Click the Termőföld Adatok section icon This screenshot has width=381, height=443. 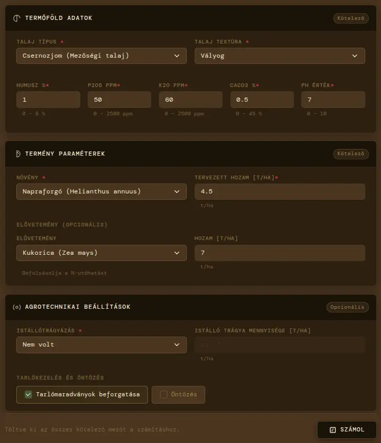click(17, 18)
